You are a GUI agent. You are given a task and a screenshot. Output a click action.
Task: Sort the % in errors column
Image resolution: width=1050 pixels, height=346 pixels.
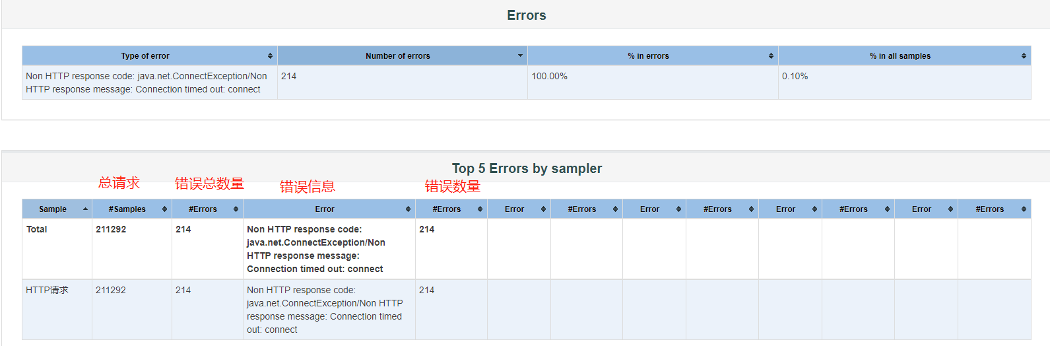(x=771, y=56)
